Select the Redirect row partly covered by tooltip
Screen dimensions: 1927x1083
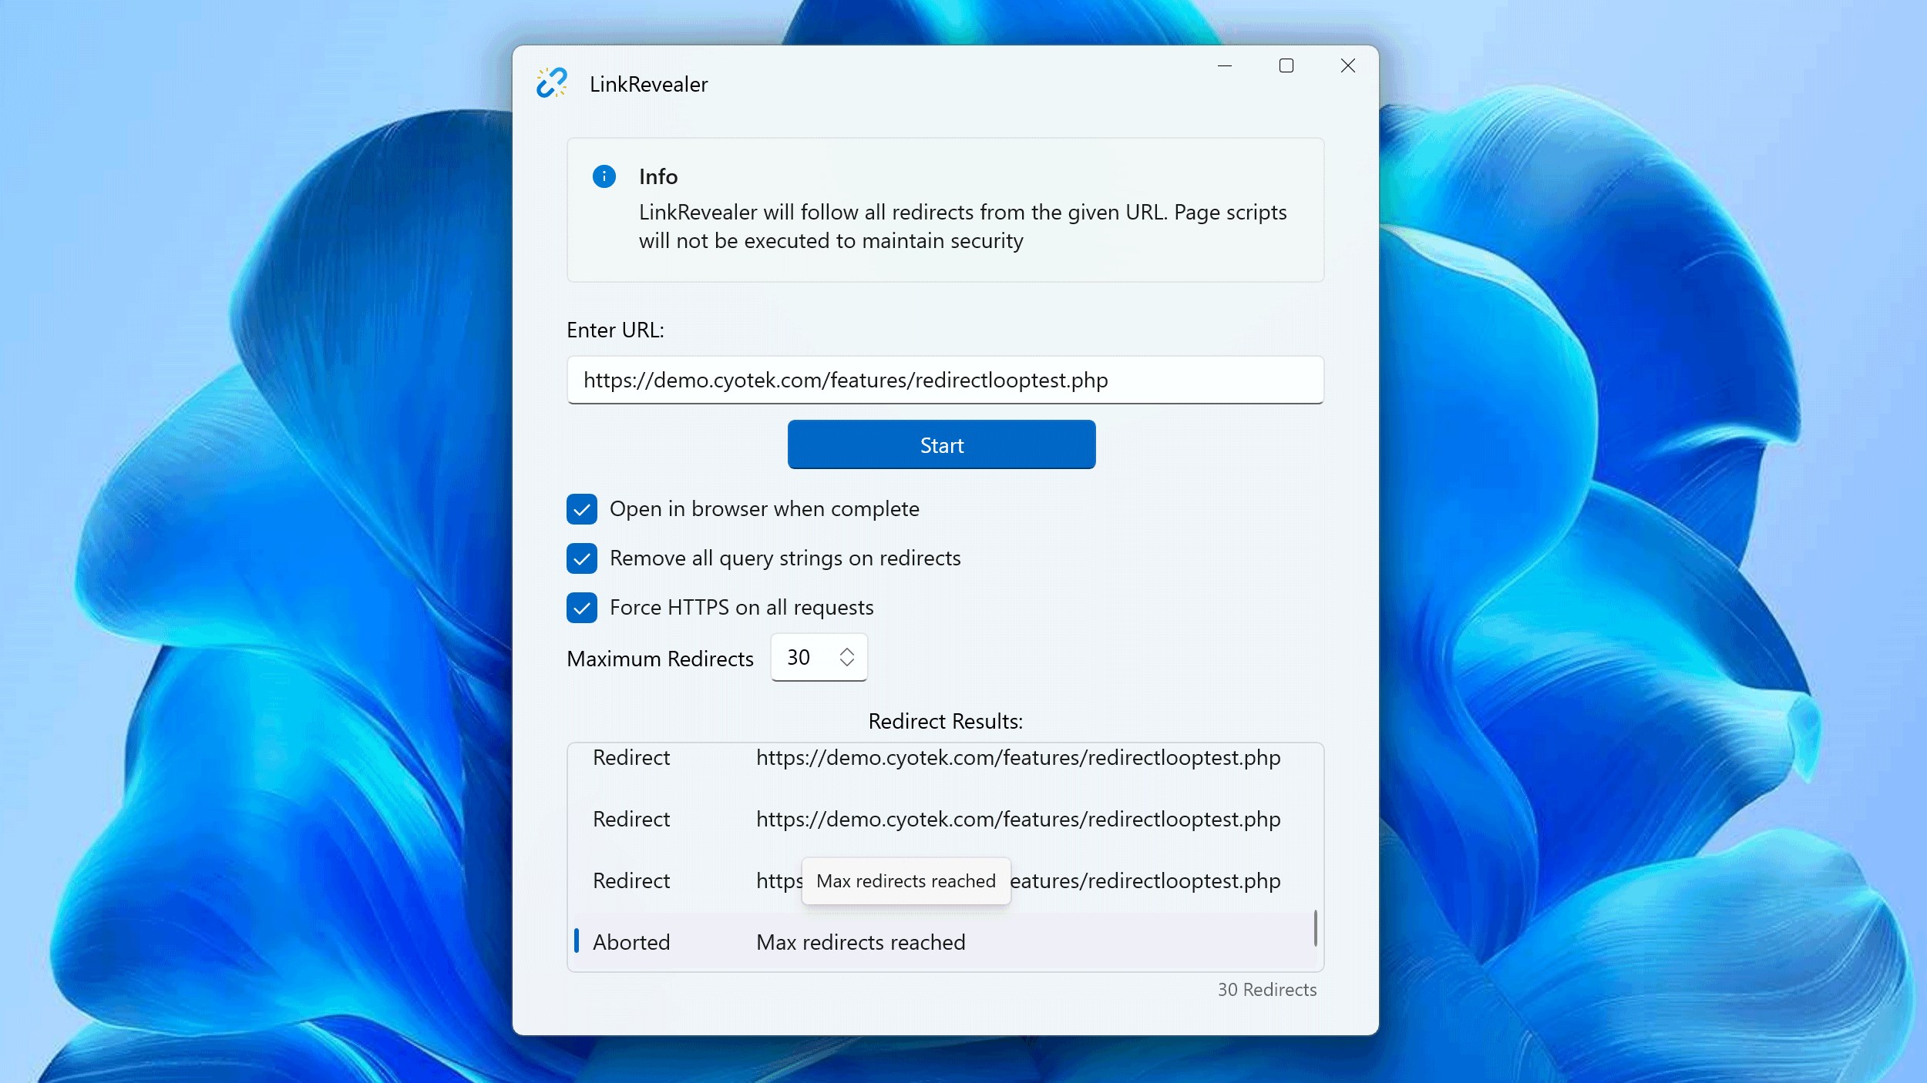coord(945,880)
